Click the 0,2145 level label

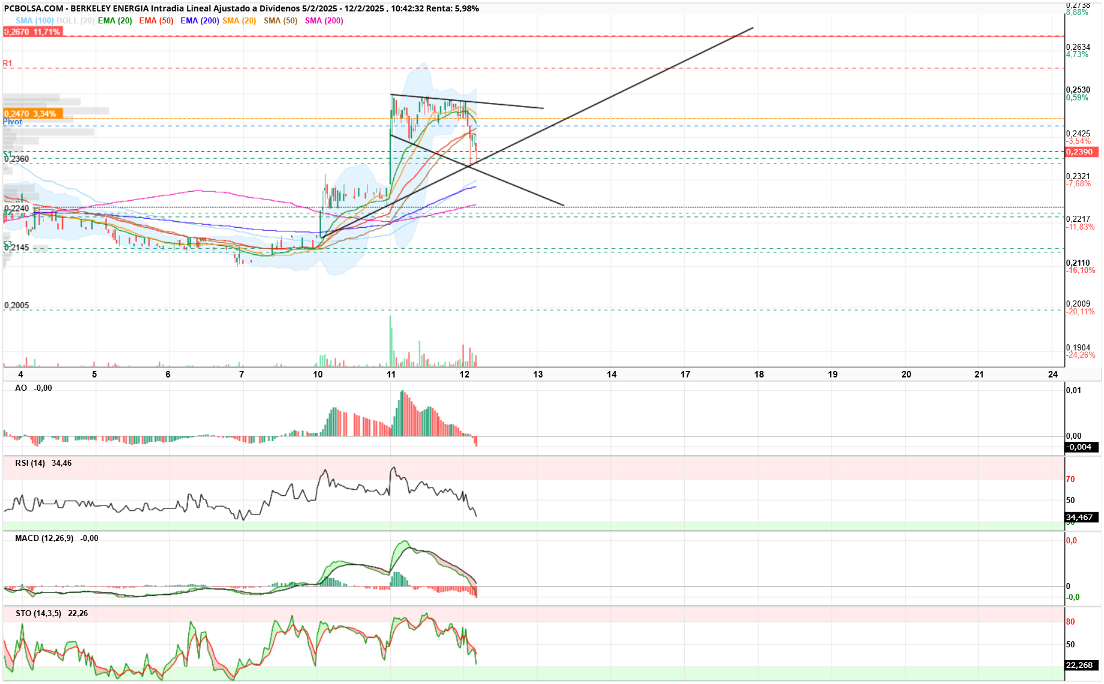click(17, 248)
